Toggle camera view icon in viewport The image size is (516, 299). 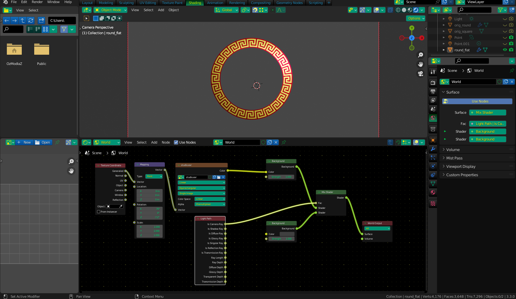pyautogui.click(x=421, y=74)
